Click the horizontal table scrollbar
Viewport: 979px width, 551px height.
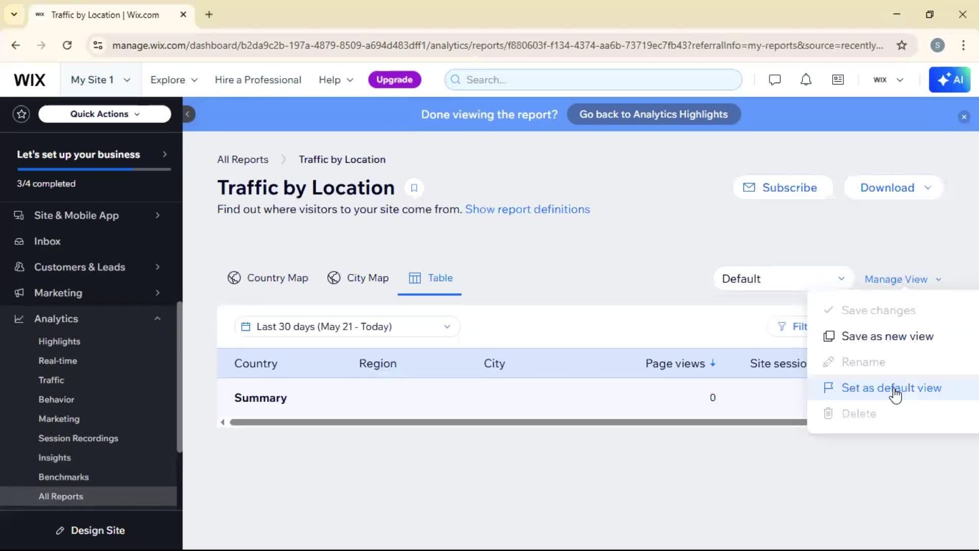510,422
